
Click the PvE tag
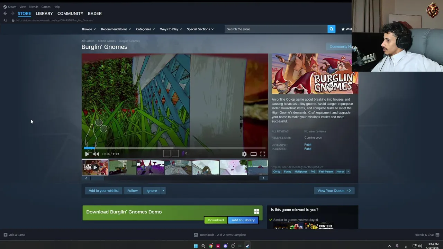pos(313,172)
